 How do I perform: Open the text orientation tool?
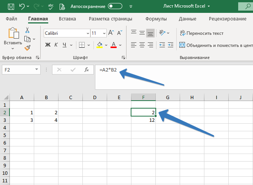162,33
